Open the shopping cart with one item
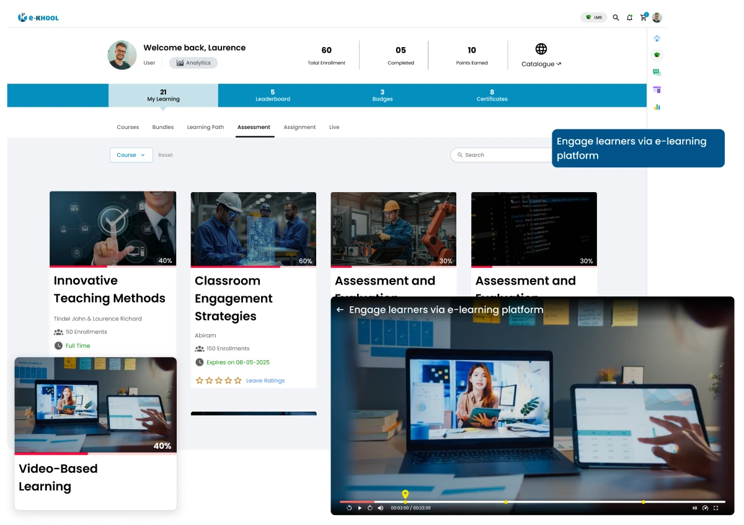Screen dimensions: 744x525 [x=643, y=17]
